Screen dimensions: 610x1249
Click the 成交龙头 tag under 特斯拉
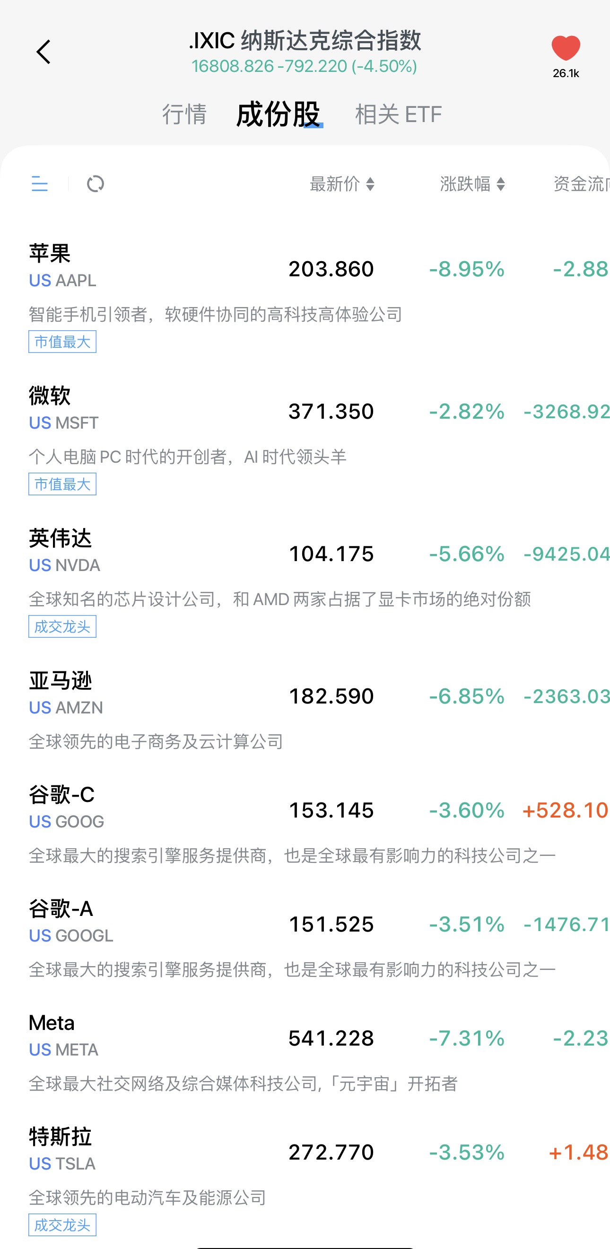pos(62,1225)
